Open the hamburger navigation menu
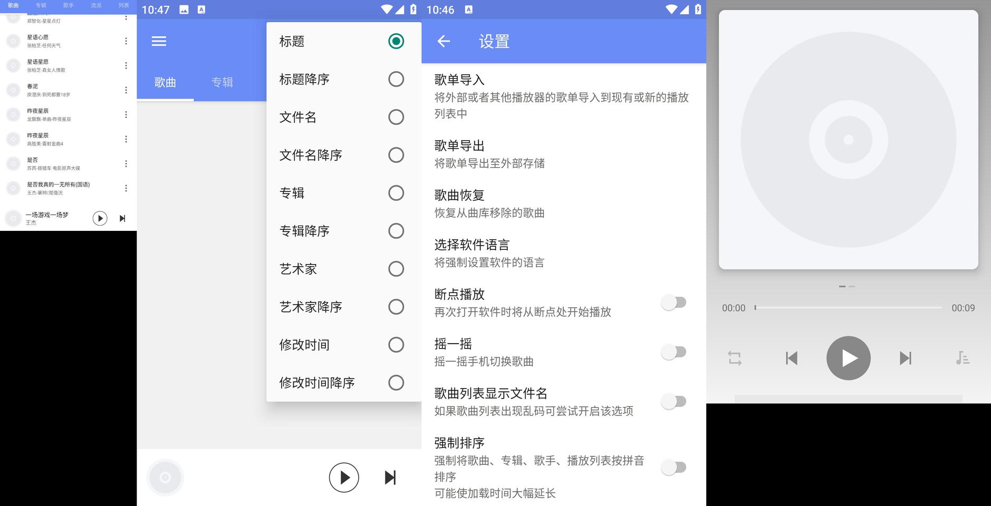 [159, 41]
